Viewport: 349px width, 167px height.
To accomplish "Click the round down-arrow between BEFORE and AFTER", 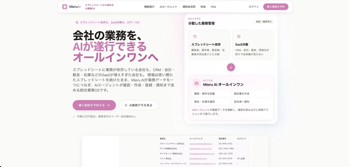I will pyautogui.click(x=231, y=67).
